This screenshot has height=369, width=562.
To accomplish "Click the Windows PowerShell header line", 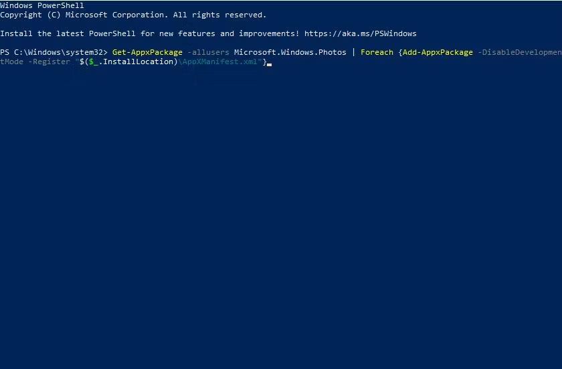I will (42, 5).
